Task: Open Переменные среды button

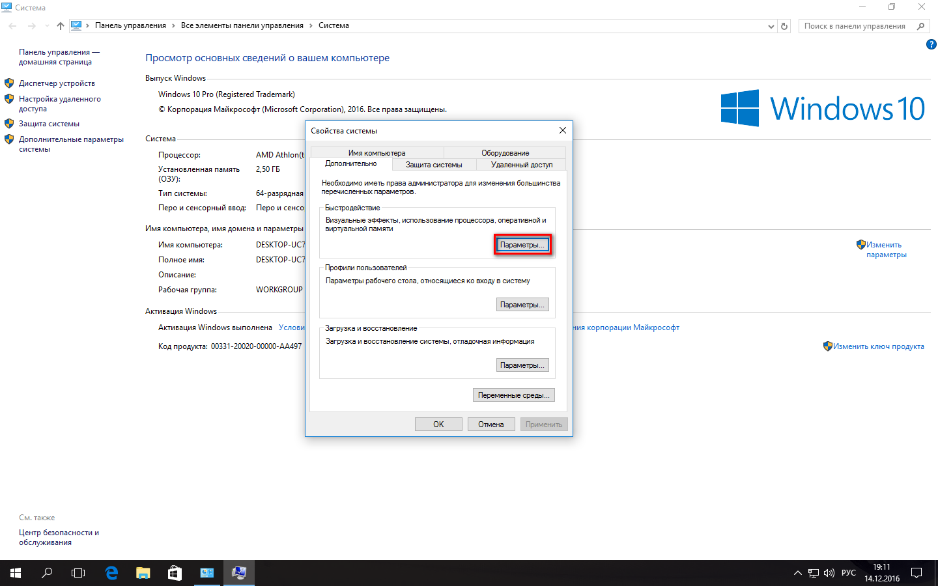Action: click(514, 395)
